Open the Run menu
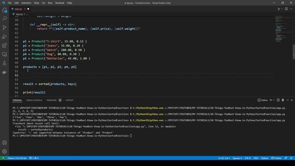This screenshot has height=166, width=295. tap(50, 3)
